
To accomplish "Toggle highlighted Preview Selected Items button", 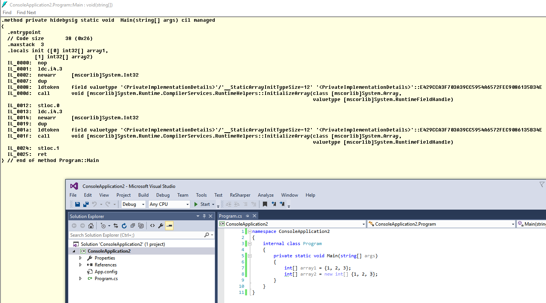I will (169, 226).
